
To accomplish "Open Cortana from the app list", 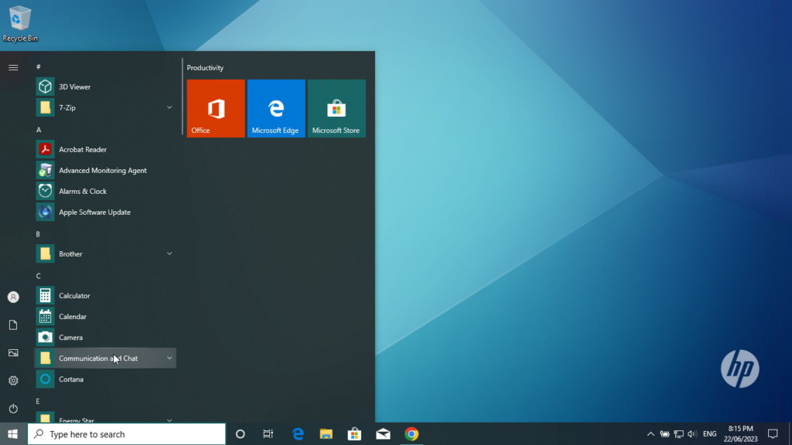I will 105,379.
